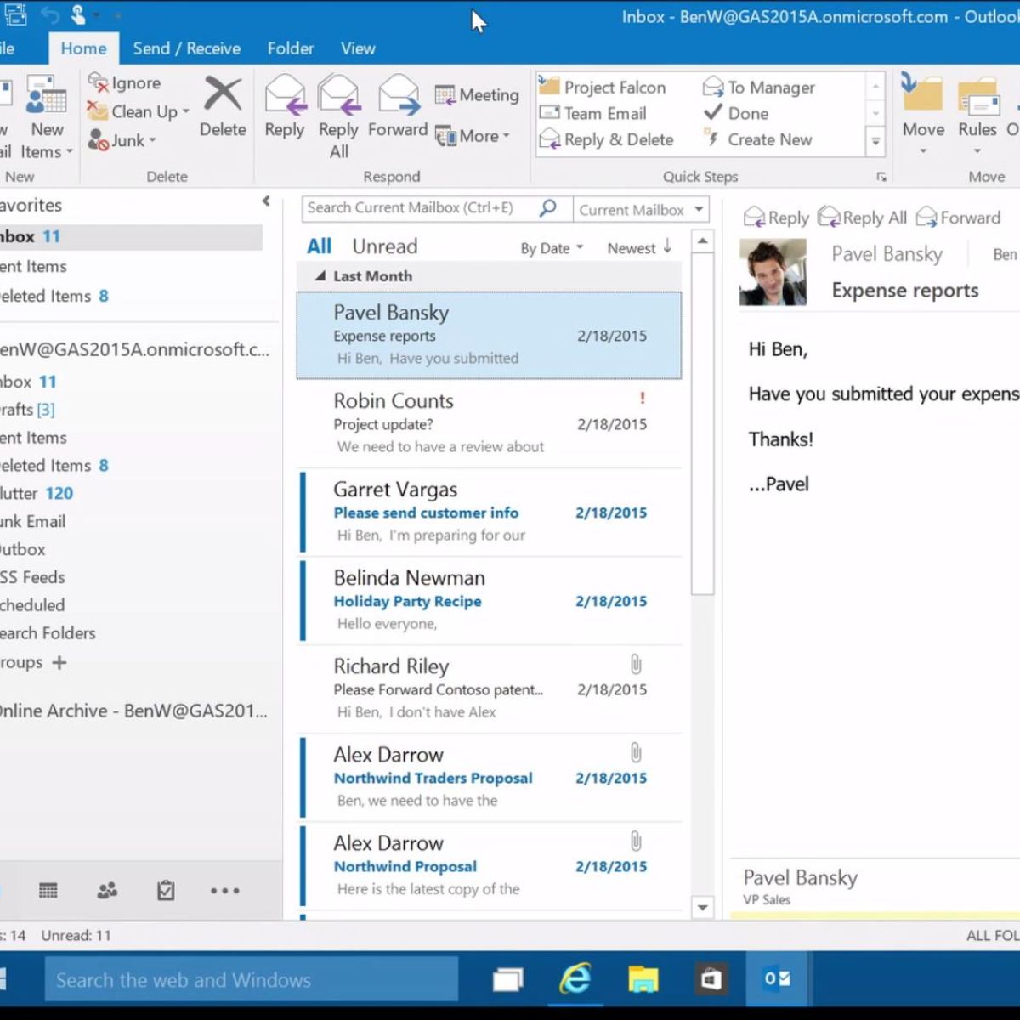Open the Move dropdown
This screenshot has width=1020, height=1020.
click(923, 115)
